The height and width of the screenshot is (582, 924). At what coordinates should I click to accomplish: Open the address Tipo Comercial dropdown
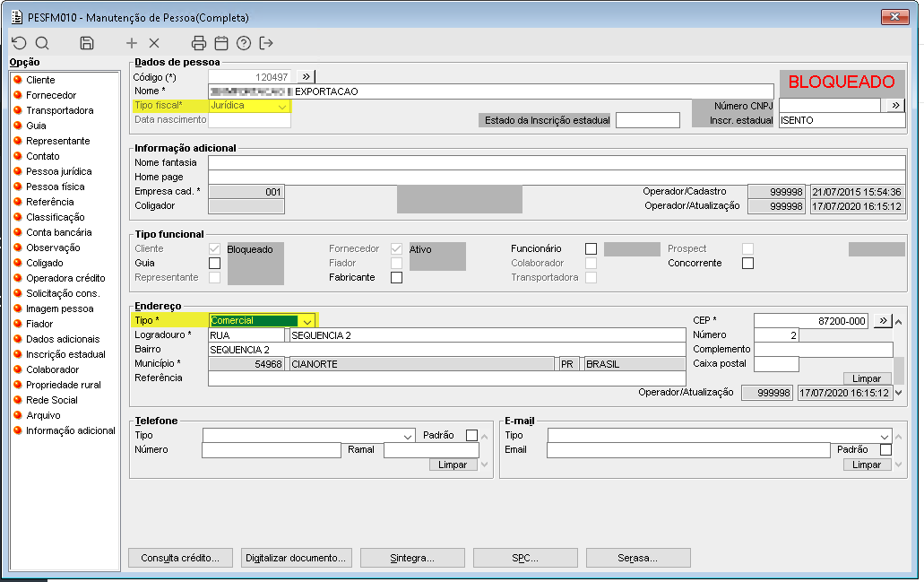[307, 321]
